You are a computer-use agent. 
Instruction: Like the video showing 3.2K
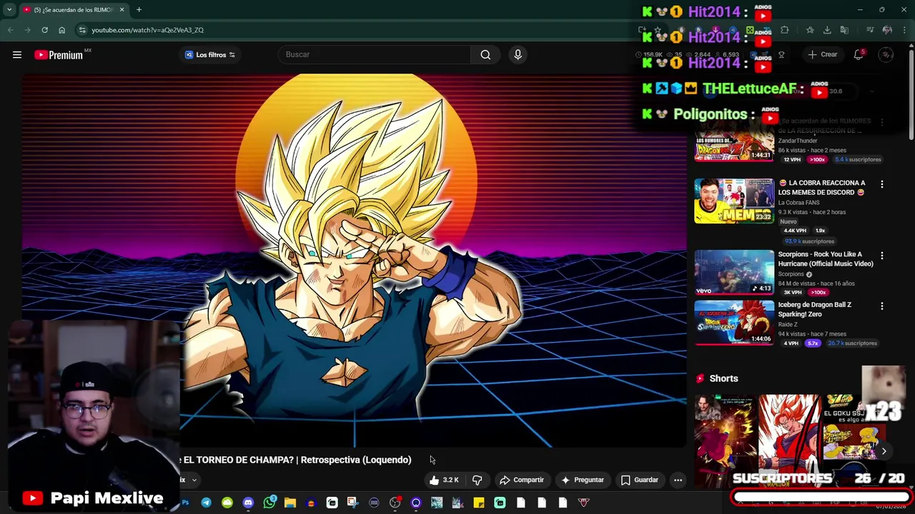[x=444, y=480]
